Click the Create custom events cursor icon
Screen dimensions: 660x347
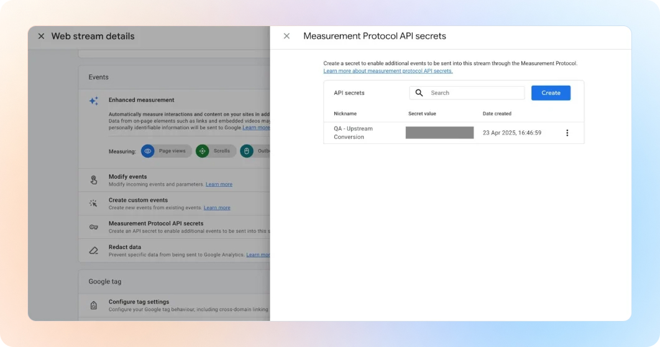coord(93,204)
